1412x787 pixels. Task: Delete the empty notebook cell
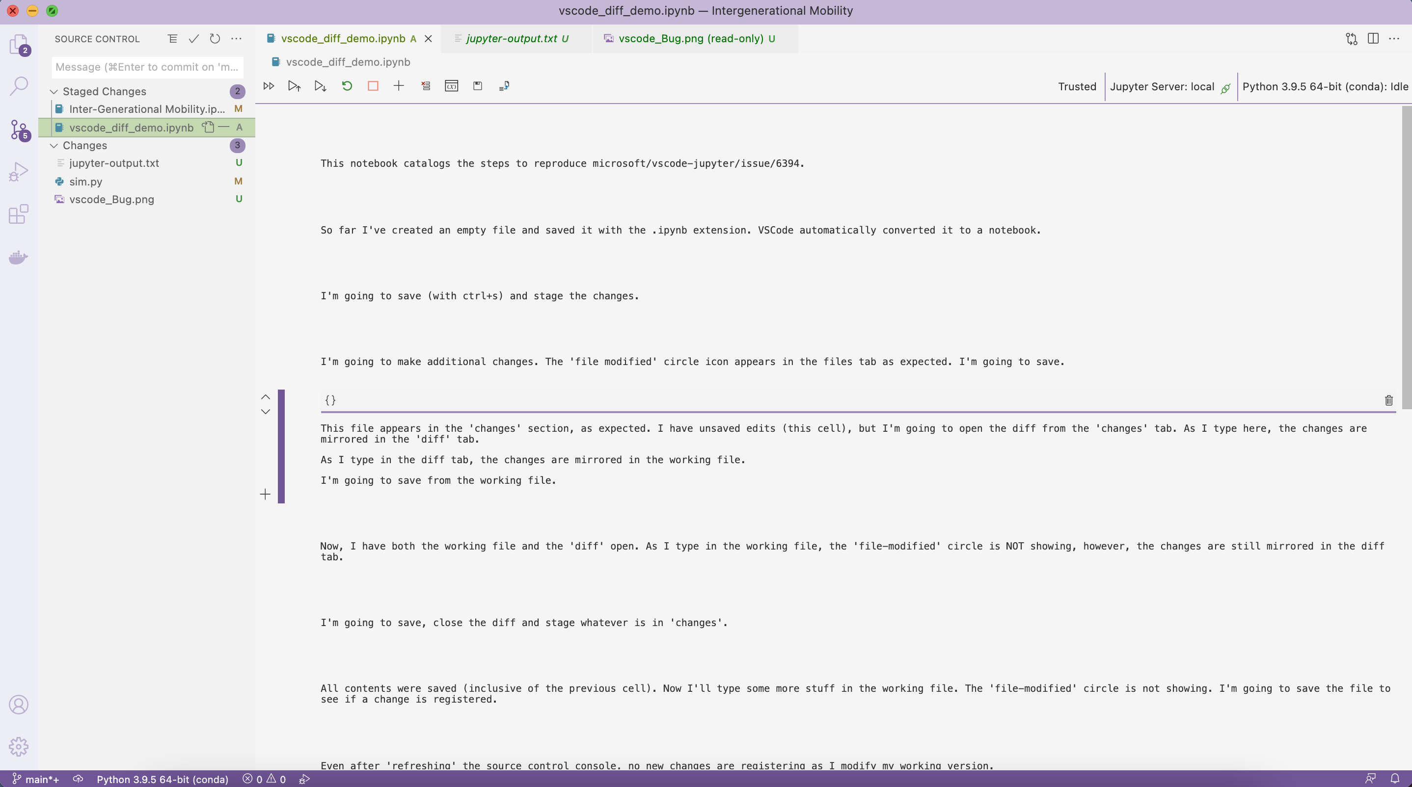click(x=1388, y=400)
